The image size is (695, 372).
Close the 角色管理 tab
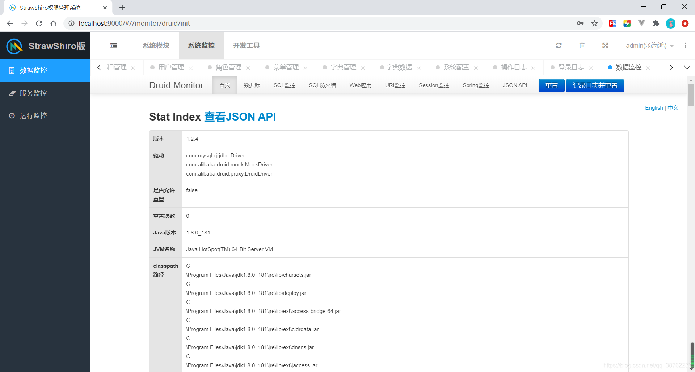[x=248, y=68]
